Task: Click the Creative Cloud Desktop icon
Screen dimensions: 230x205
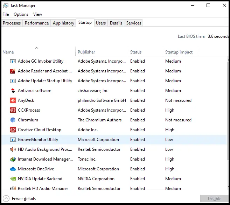Action: click(13, 130)
